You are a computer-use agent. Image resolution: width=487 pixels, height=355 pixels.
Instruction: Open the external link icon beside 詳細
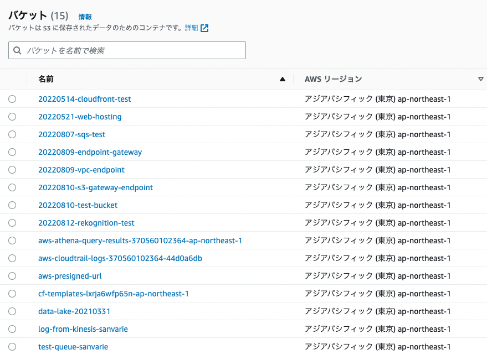coord(204,28)
